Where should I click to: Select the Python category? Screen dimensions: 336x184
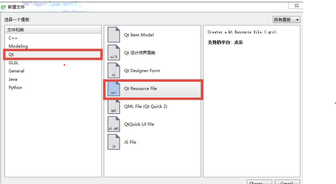coord(53,88)
